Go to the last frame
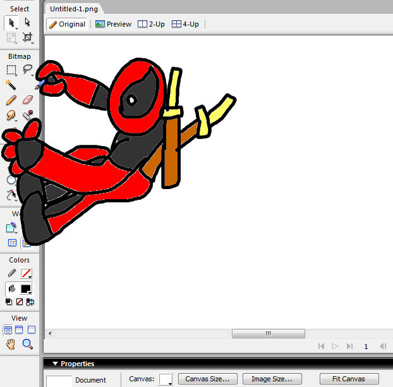This screenshot has width=393, height=387. (x=349, y=347)
